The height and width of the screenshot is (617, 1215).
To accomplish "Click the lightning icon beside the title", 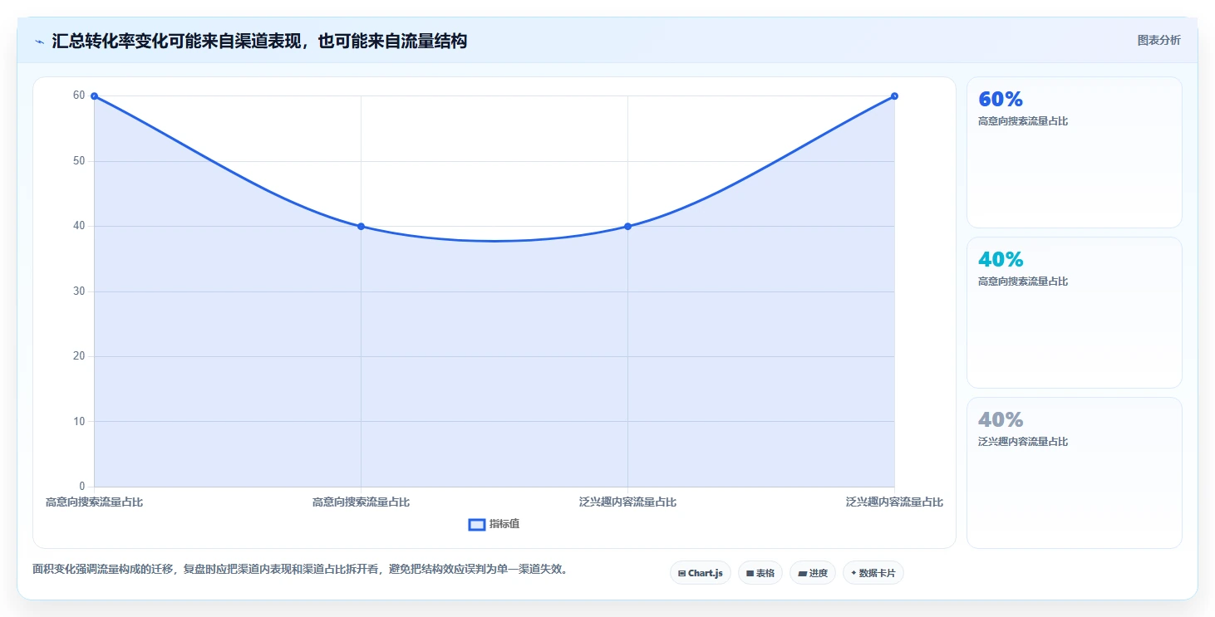I will click(39, 42).
